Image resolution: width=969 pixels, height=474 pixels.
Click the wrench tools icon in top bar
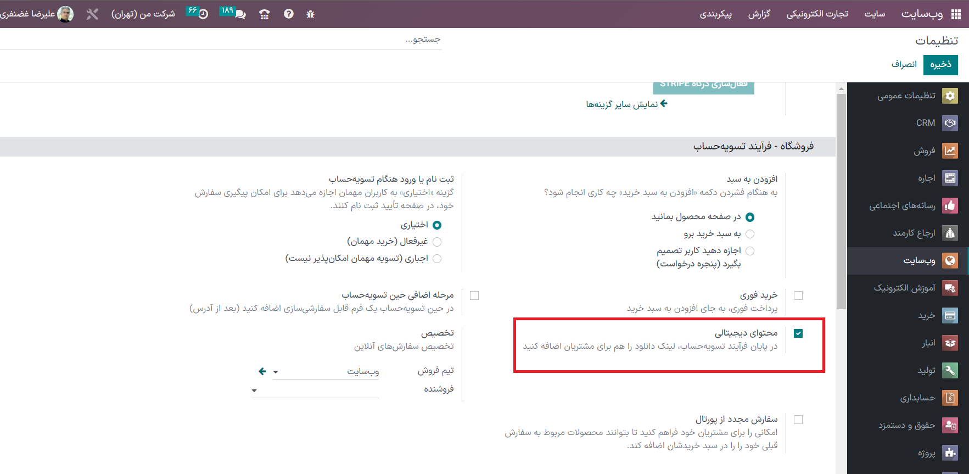coord(92,14)
